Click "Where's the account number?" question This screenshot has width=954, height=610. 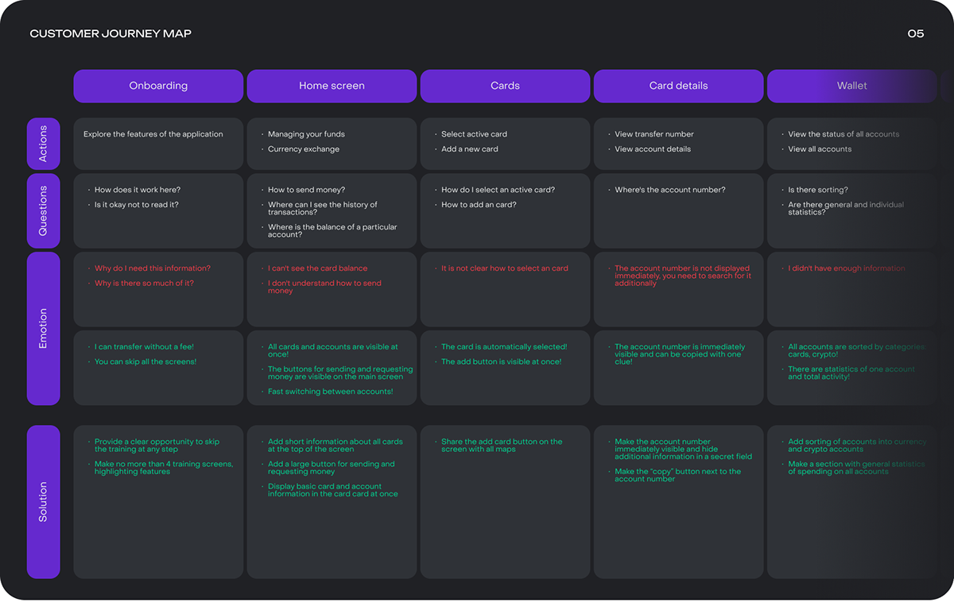coord(669,190)
